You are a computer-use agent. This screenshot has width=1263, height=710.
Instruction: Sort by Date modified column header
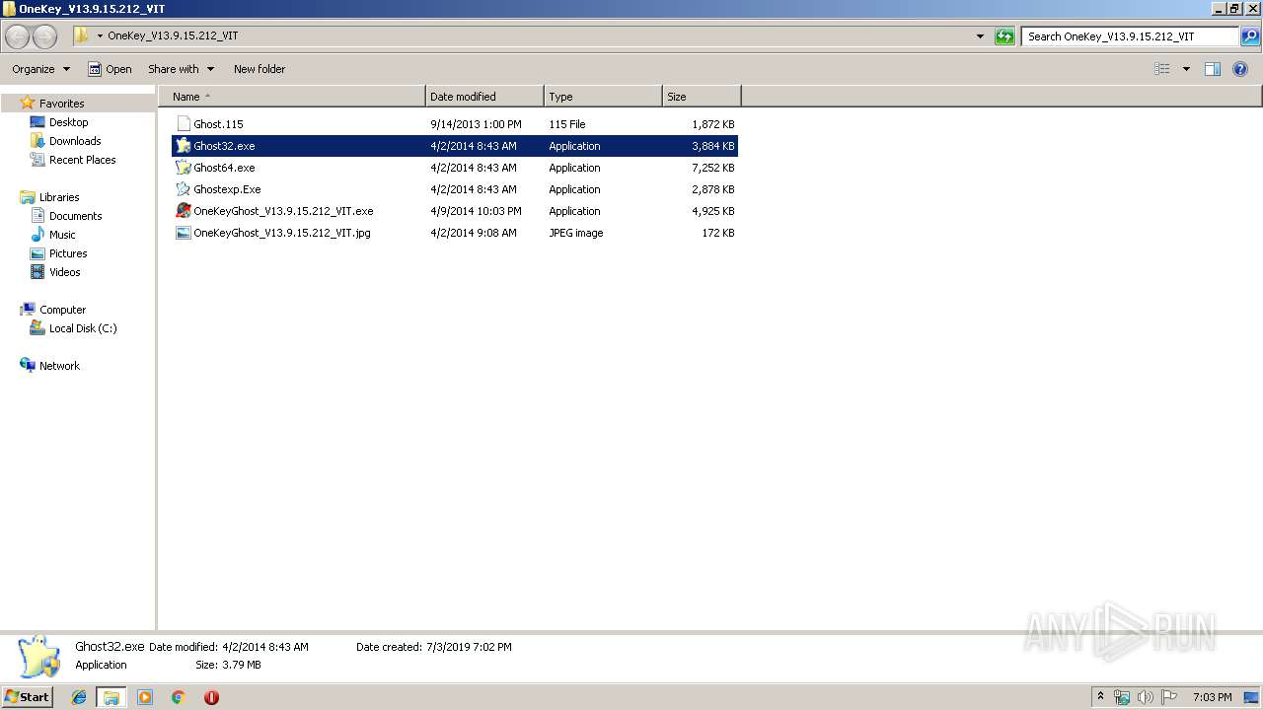point(484,97)
